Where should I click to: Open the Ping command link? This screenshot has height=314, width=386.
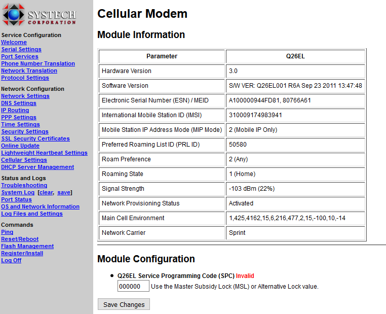(x=7, y=232)
